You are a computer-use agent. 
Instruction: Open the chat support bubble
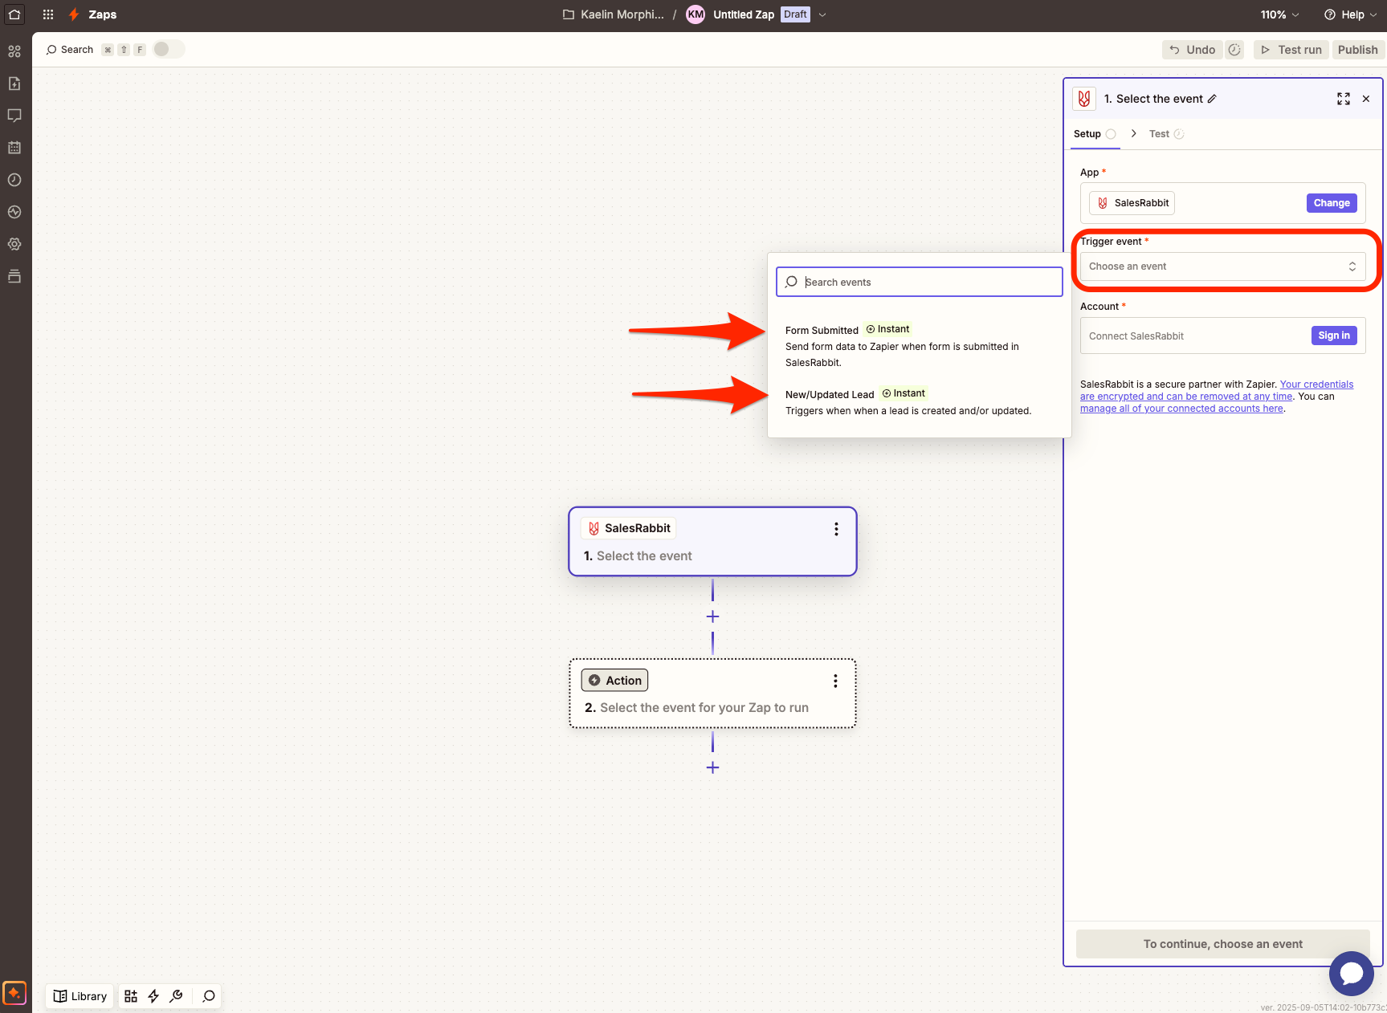tap(1351, 973)
